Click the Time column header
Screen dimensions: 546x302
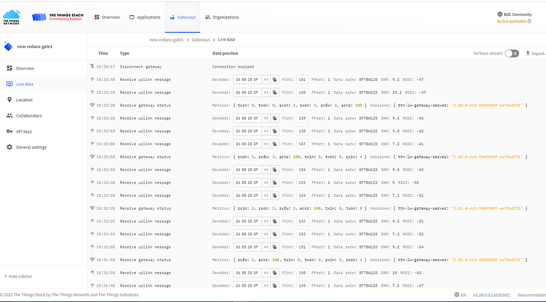(103, 54)
